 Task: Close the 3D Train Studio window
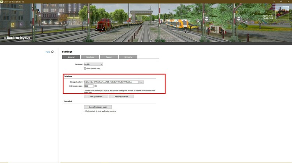pyautogui.click(x=288, y=2)
